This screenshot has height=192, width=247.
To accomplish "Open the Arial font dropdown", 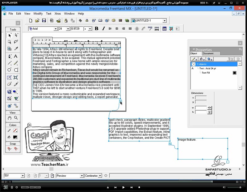I will point(56,29).
